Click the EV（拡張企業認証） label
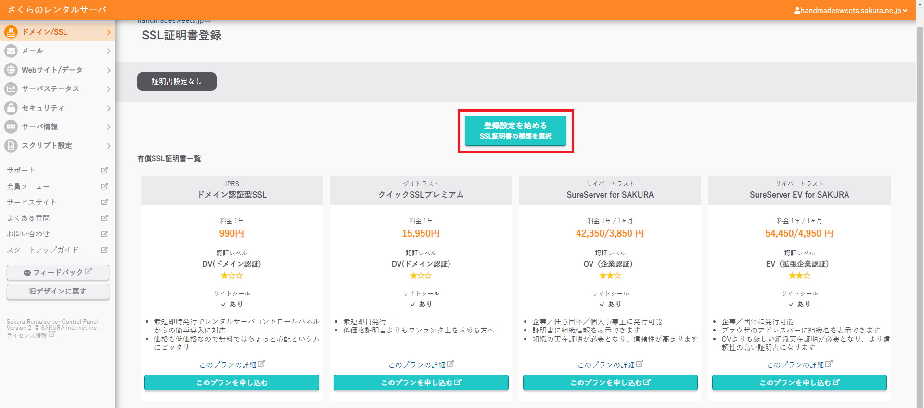Screen dimensions: 924x408 799,264
